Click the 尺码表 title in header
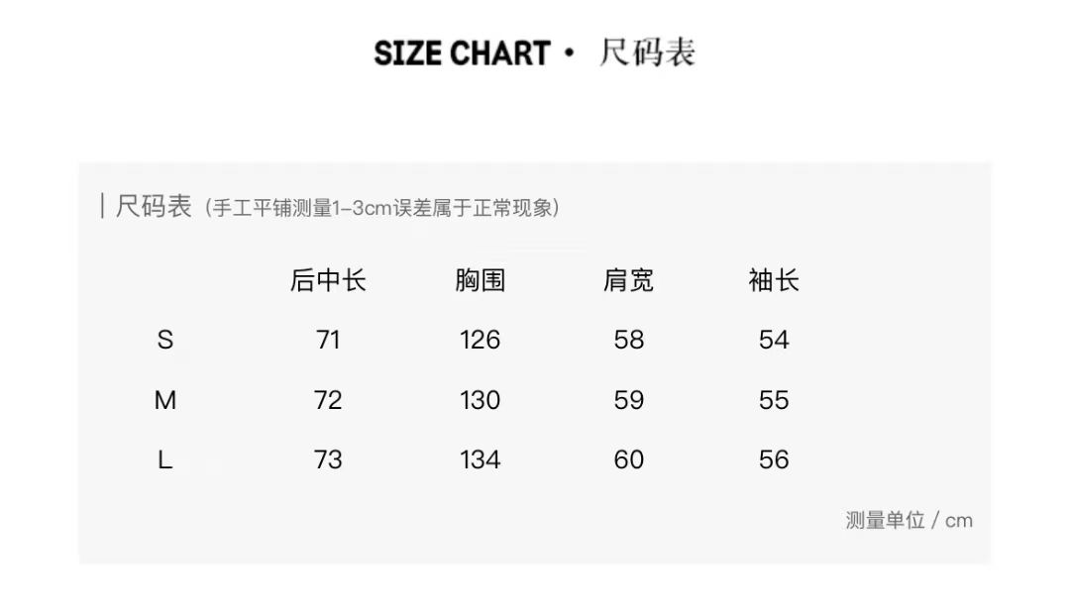 click(647, 52)
